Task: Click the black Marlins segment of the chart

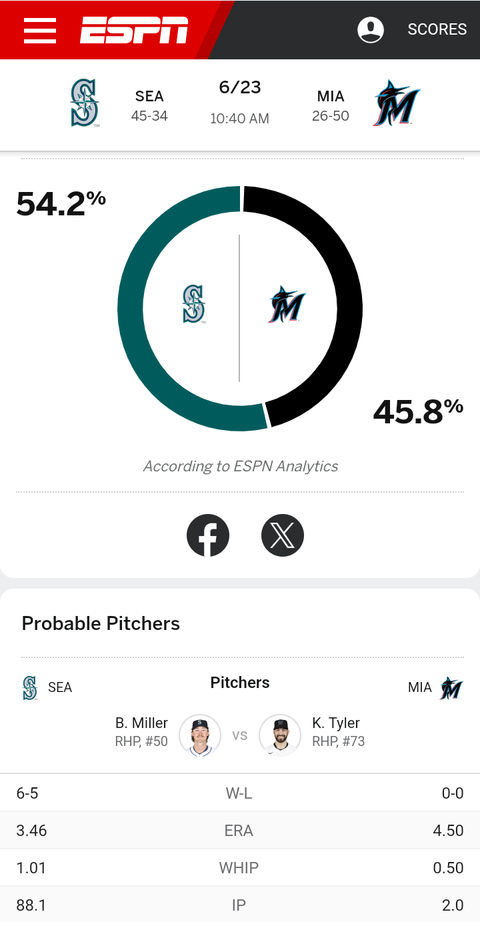Action: (348, 300)
